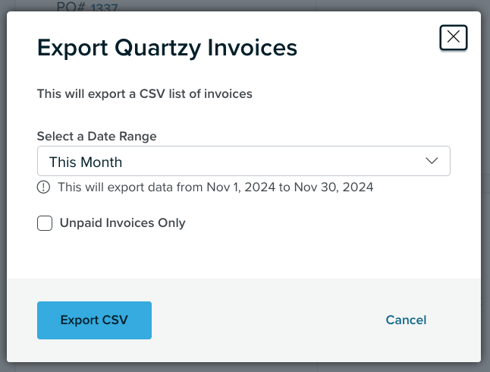Viewport: 490px width, 372px height.
Task: Click the chevron arrow in date range box
Action: (432, 161)
